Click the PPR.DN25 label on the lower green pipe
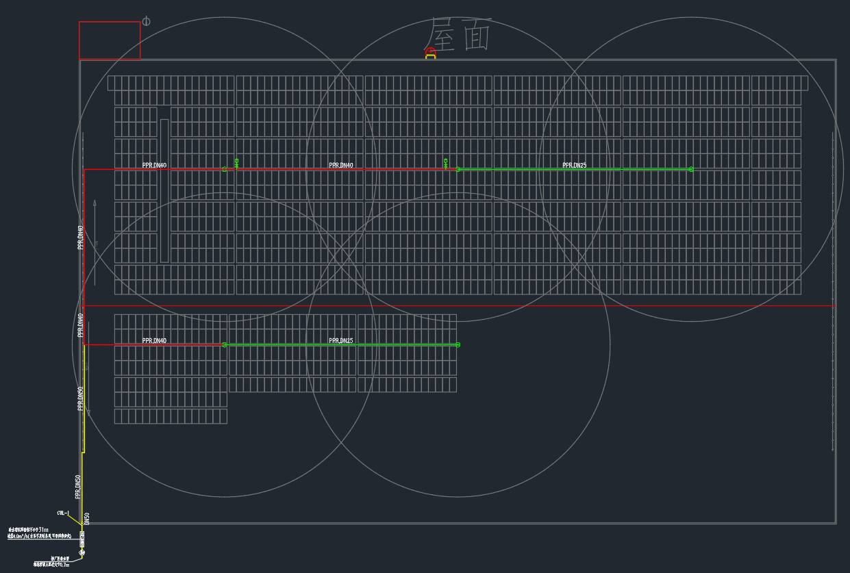 point(340,340)
